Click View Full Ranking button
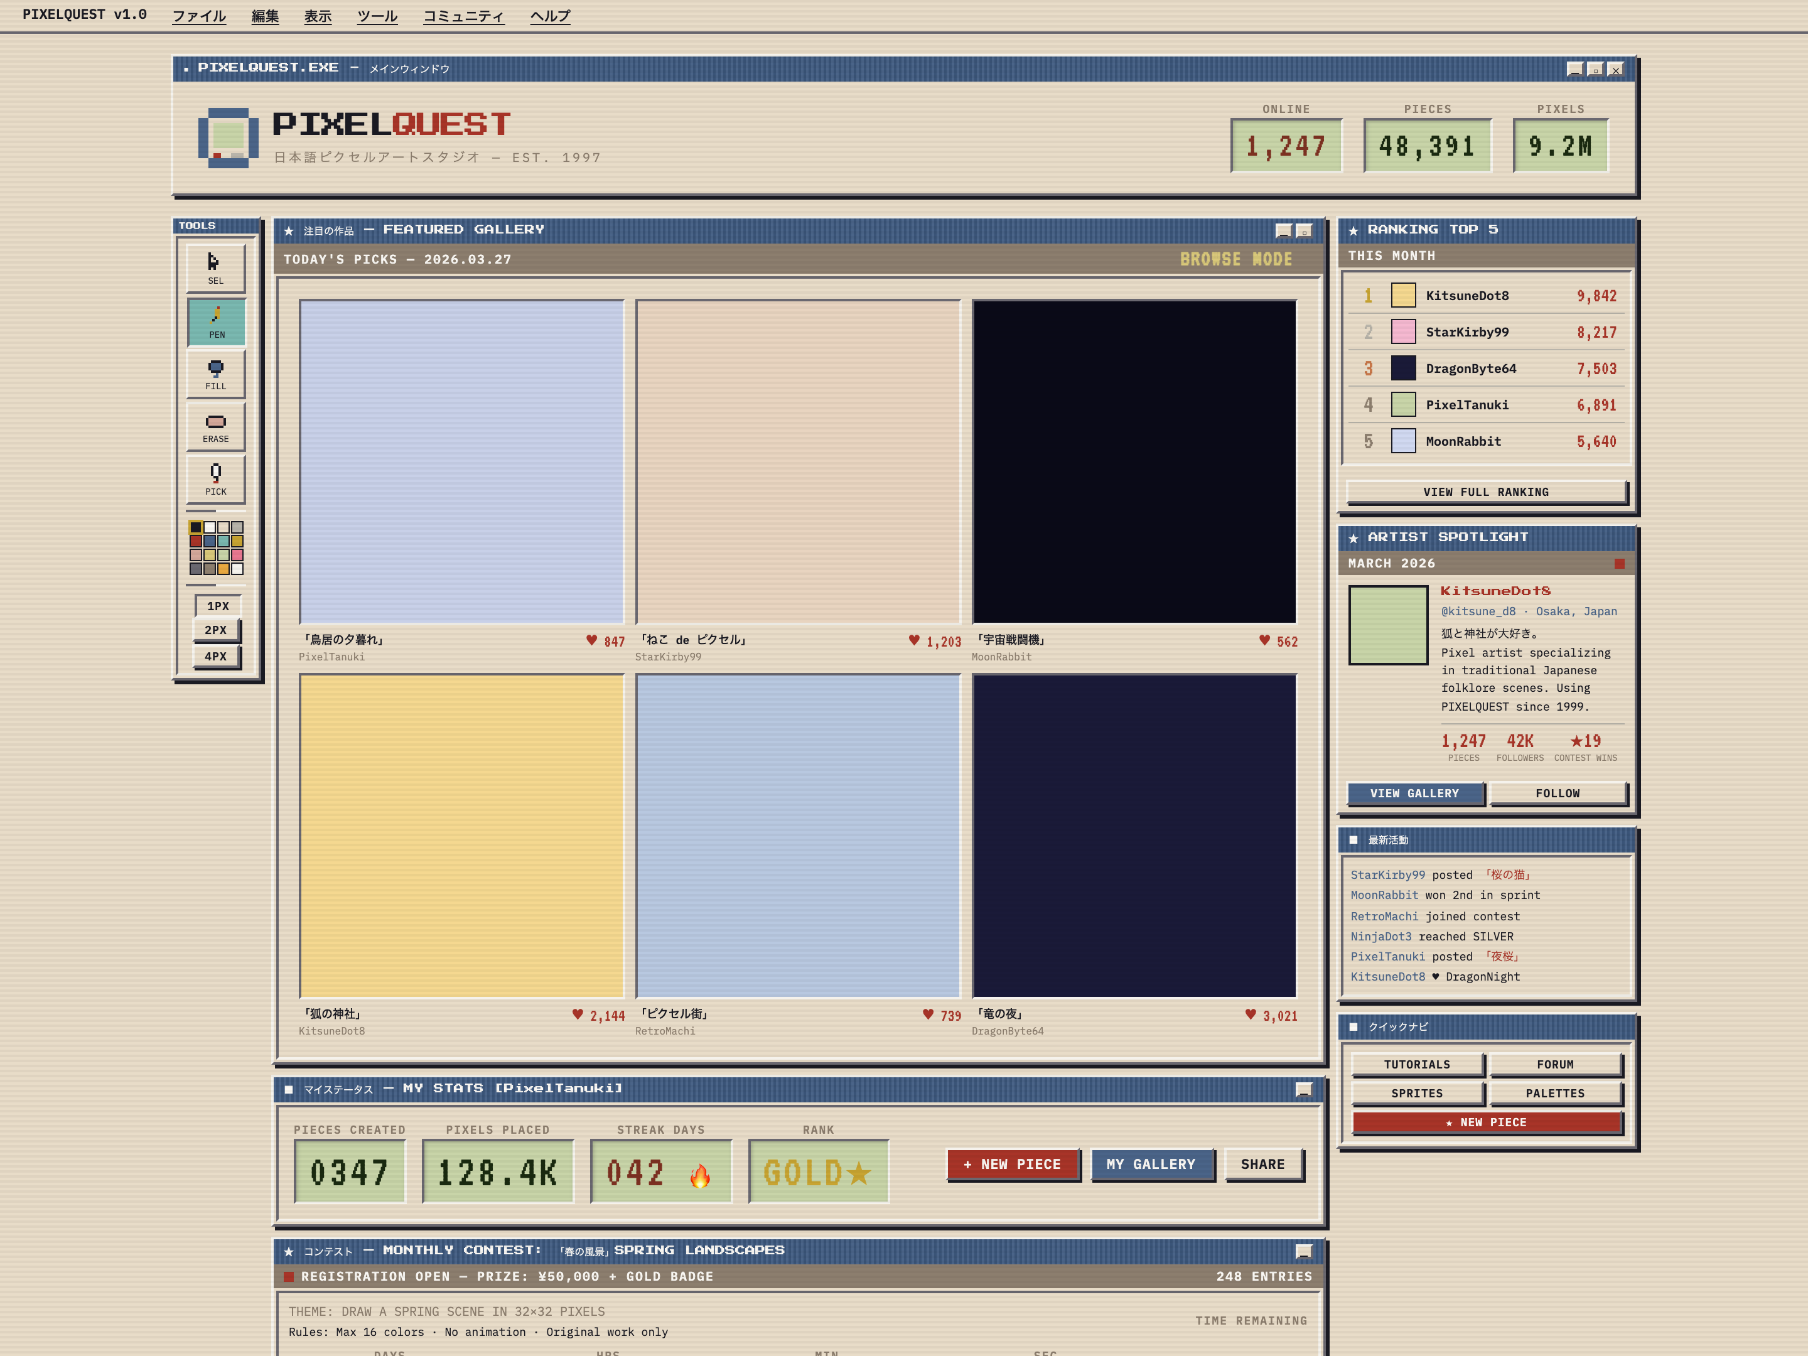Image resolution: width=1808 pixels, height=1356 pixels. [x=1485, y=492]
